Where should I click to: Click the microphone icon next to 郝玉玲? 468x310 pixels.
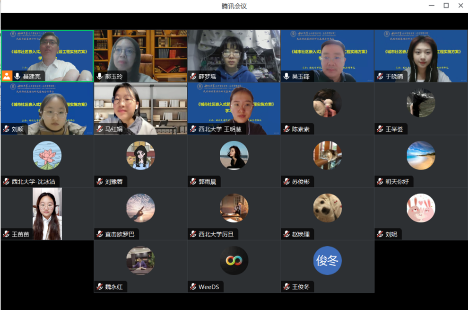point(99,76)
